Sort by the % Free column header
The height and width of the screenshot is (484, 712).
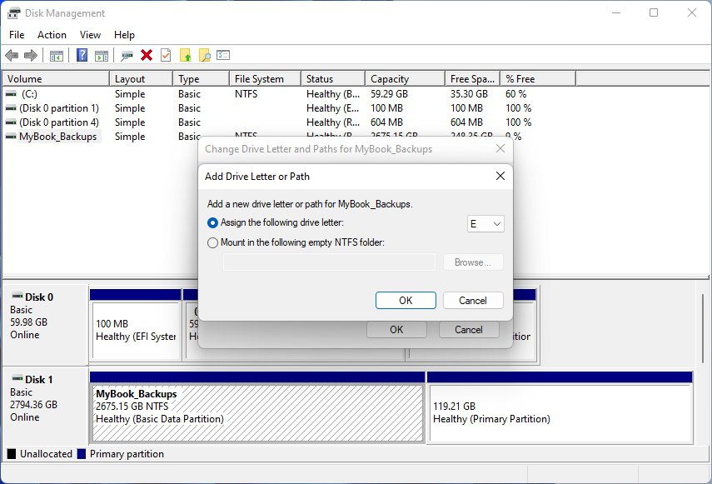coord(538,78)
